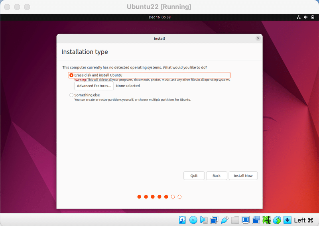Screen dimensions: 319x226
Task: Open the VirtualBox audio settings indicator
Action: (x=204, y=220)
